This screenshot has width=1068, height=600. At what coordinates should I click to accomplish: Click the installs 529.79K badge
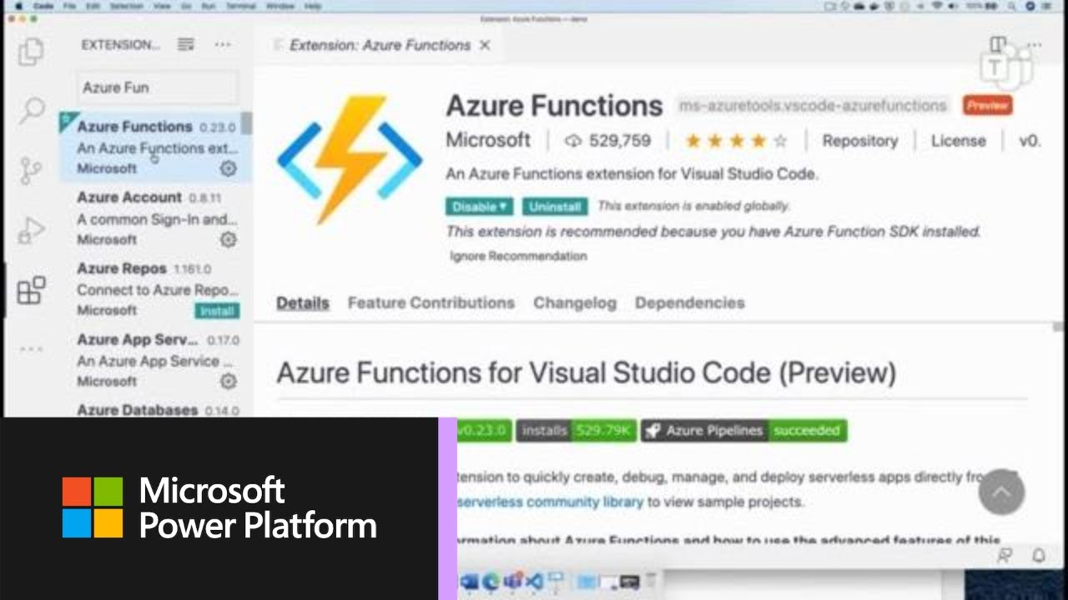click(577, 431)
